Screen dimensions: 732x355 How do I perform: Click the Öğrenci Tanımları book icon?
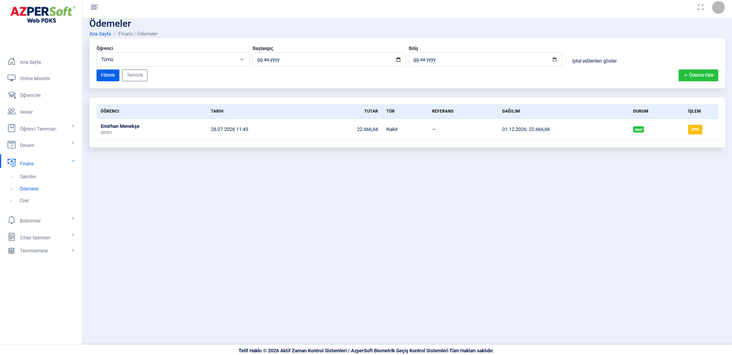pos(12,128)
